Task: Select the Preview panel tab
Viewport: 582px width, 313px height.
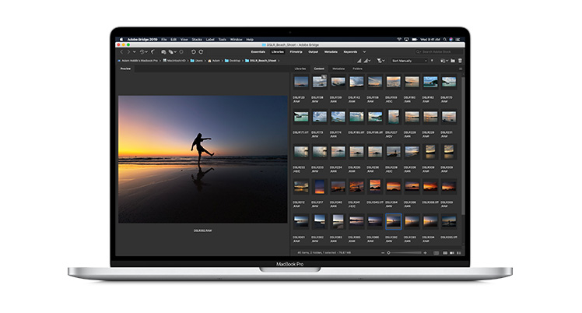Action: [125, 69]
